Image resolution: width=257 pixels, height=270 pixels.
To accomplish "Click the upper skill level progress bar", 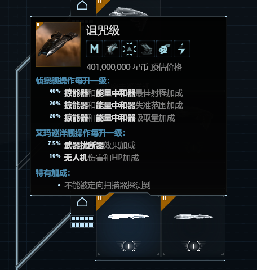I will coord(82,218).
